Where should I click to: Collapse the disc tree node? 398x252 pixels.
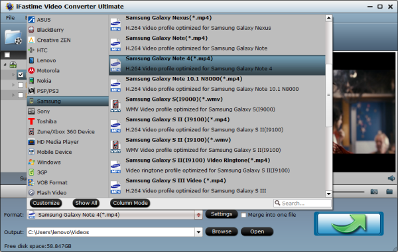(5, 65)
